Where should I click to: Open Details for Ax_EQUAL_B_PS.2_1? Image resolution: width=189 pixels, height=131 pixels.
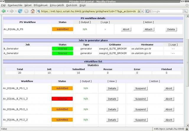(112, 110)
